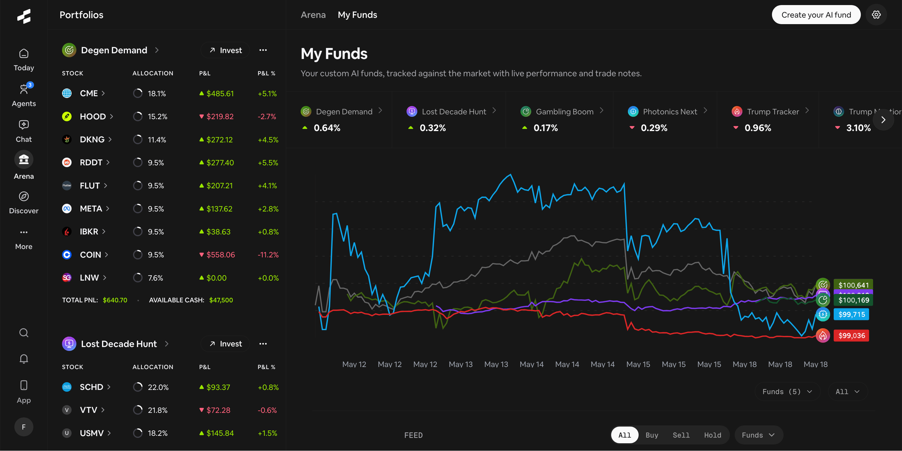
Task: Click the CME stock logo
Action: (67, 93)
